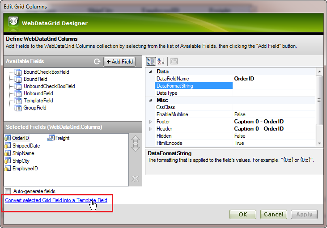Select BoundCheckBoxField in Available Fields
Screen dimensions: 327x228
point(46,72)
